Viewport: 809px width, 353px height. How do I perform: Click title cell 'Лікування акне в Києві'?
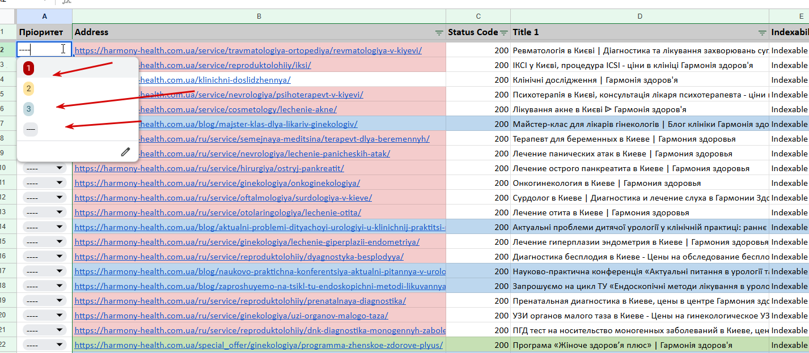639,109
